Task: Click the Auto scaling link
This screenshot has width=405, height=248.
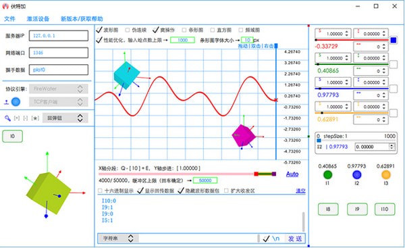Action: (x=292, y=174)
